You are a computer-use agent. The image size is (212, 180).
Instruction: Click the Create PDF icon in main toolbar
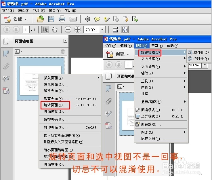click(x=7, y=19)
